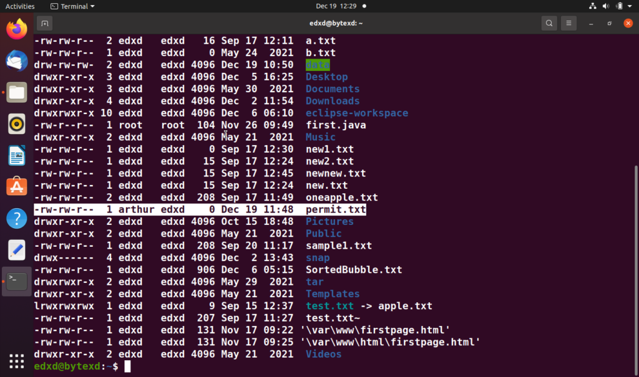Launch the Text Editor from the dock

click(16, 250)
